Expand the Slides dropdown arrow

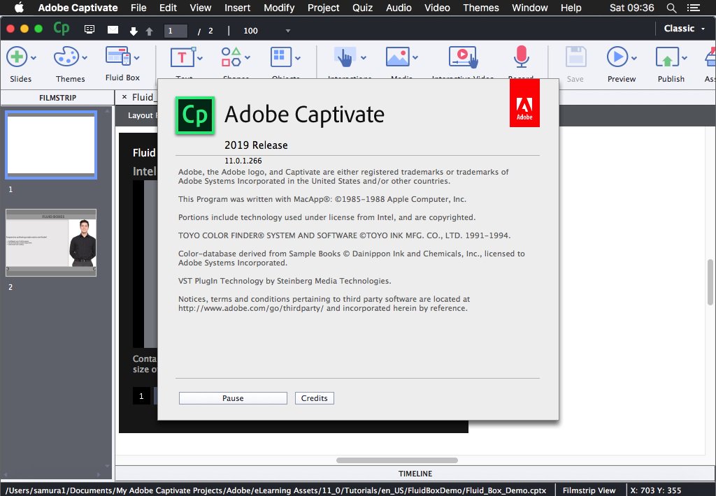34,58
